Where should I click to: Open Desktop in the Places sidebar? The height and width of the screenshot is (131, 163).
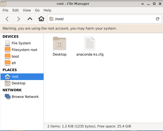pos(18,83)
